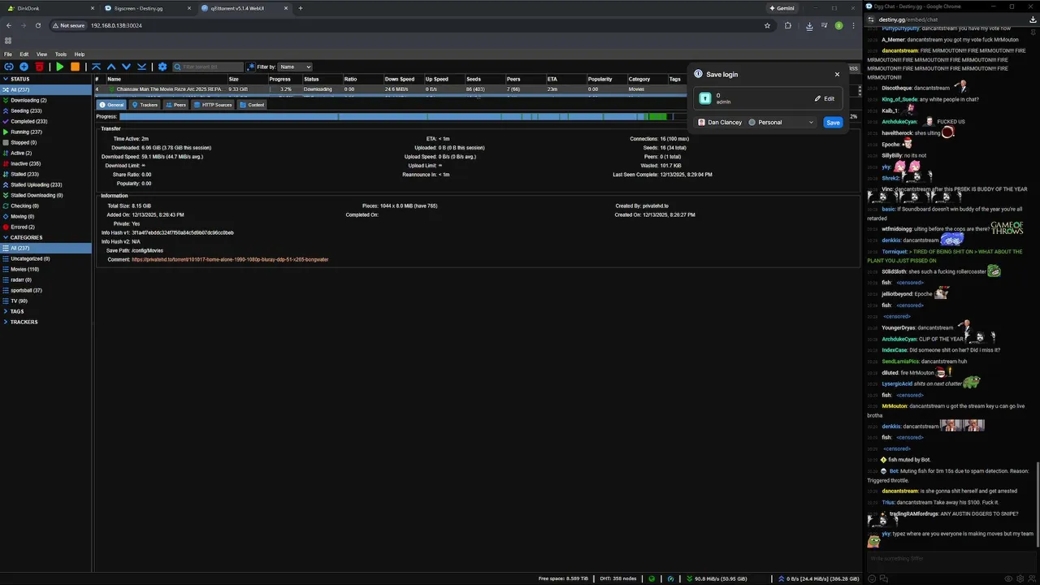
Task: Open the Tools menu
Action: (61, 54)
